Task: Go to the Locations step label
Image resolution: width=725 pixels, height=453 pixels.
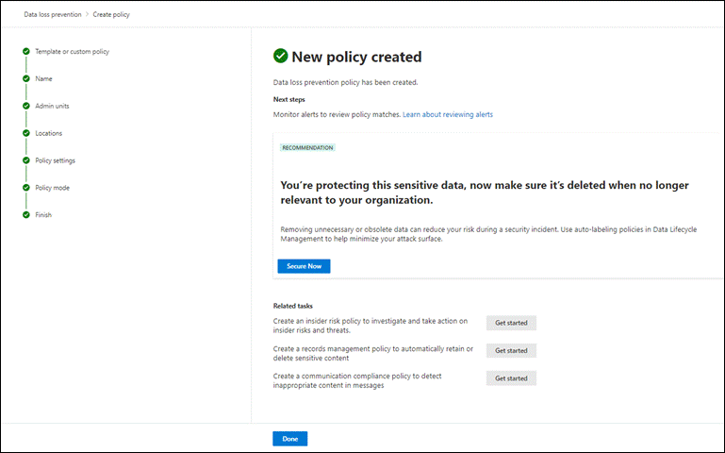Action: pyautogui.click(x=48, y=133)
